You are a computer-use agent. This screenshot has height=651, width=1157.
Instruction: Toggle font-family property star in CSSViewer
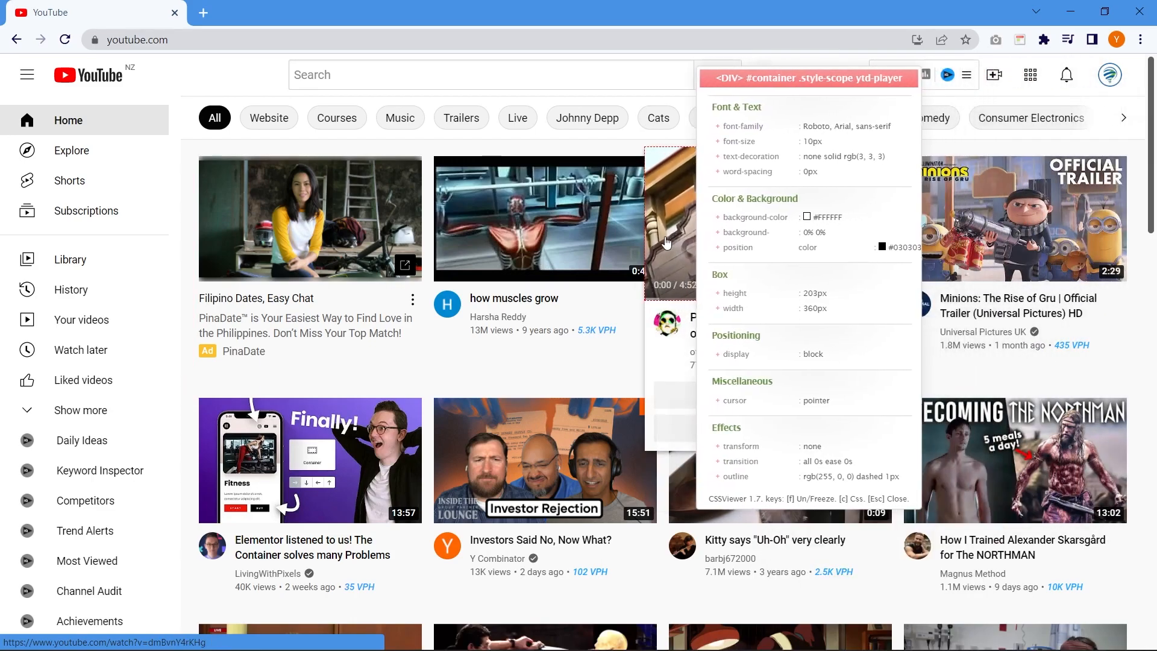point(716,125)
